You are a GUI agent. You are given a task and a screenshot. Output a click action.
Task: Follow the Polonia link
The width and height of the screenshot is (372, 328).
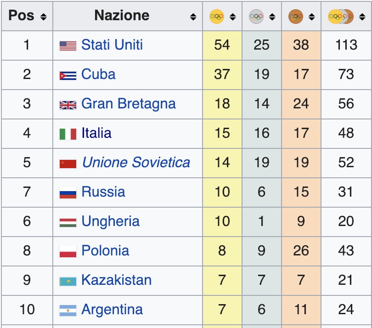pos(105,250)
